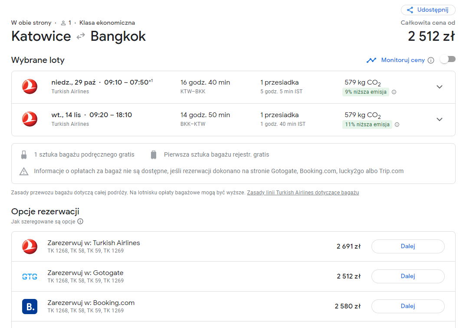Click the total price 2 512 zł

pos(431,36)
